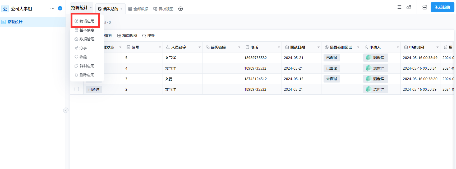456x169 pixels.
Task: Open the statistics chart icon at top right
Action: 409,7
